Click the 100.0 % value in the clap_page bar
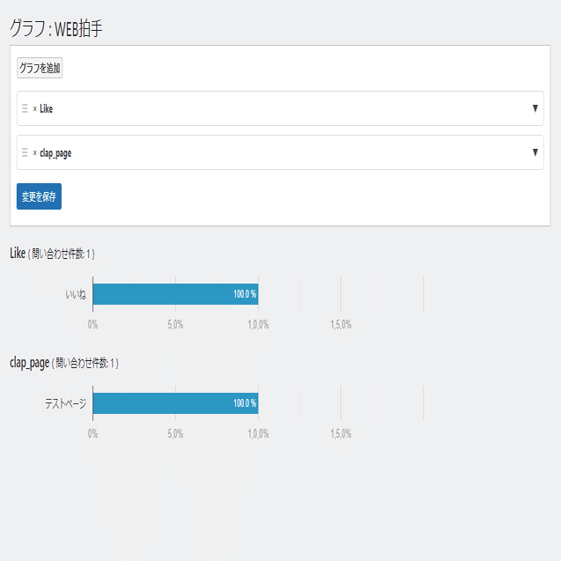 pyautogui.click(x=244, y=403)
